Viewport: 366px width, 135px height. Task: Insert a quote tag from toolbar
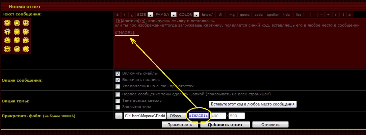[x=245, y=15]
